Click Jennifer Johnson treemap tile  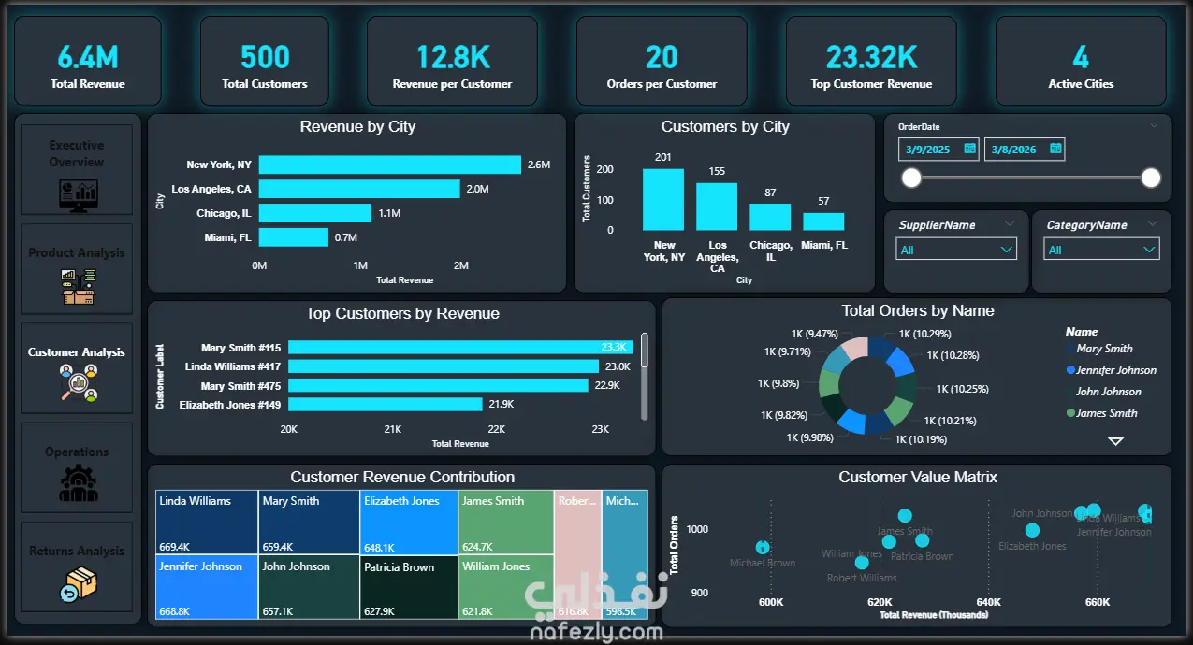[x=207, y=587]
